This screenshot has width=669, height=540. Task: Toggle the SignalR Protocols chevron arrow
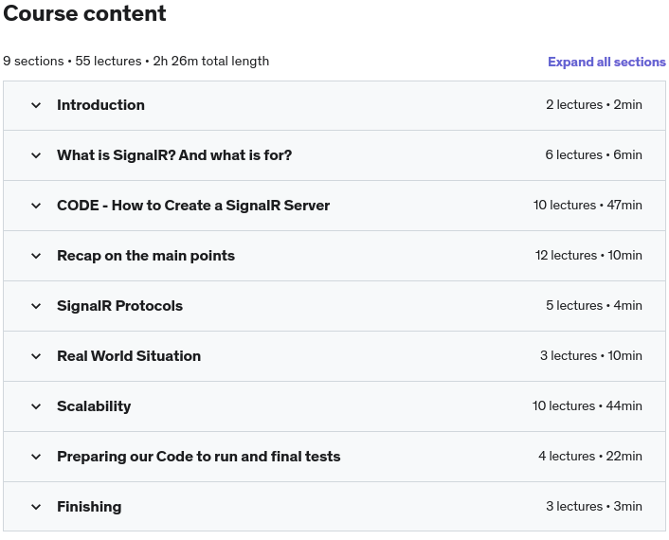tap(36, 306)
